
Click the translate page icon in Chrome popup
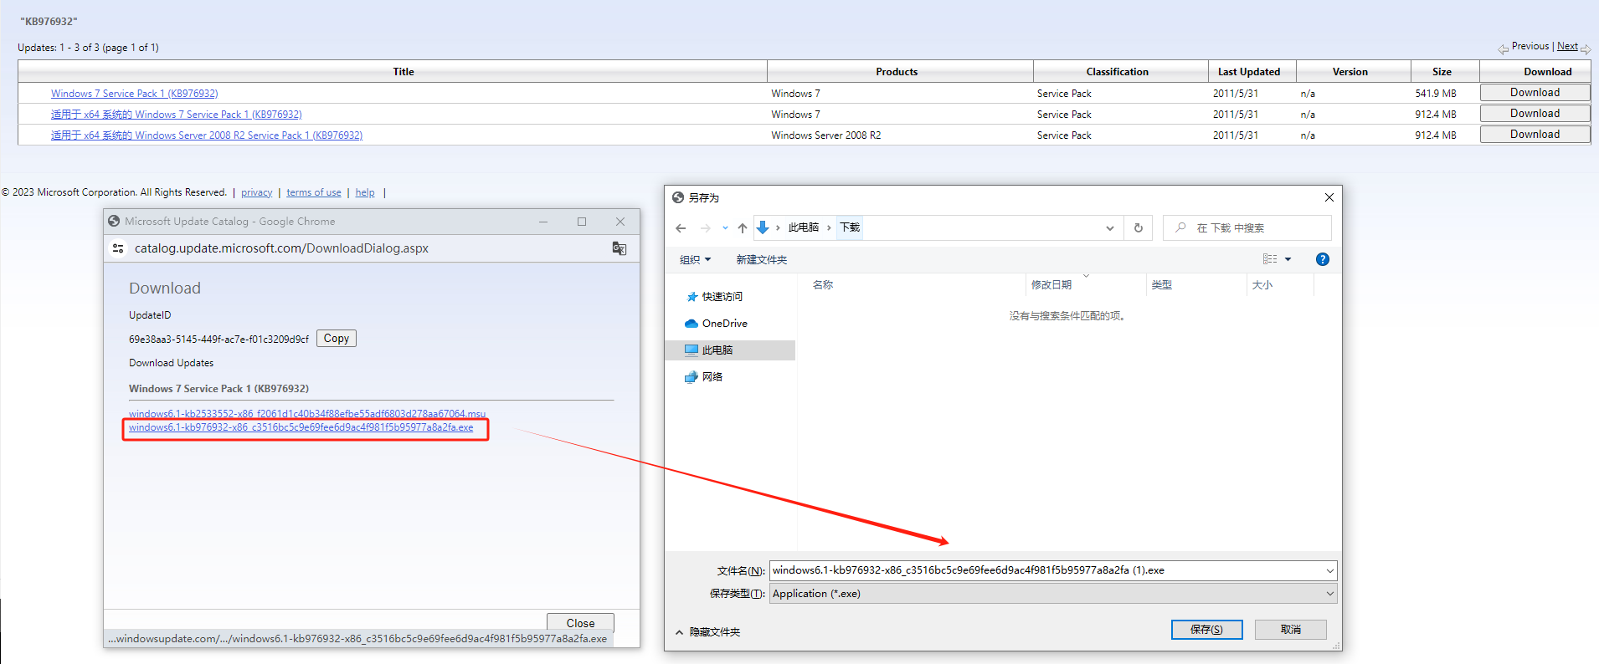(619, 248)
